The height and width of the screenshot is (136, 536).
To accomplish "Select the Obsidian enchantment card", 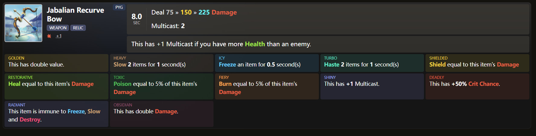I will 162,114.
